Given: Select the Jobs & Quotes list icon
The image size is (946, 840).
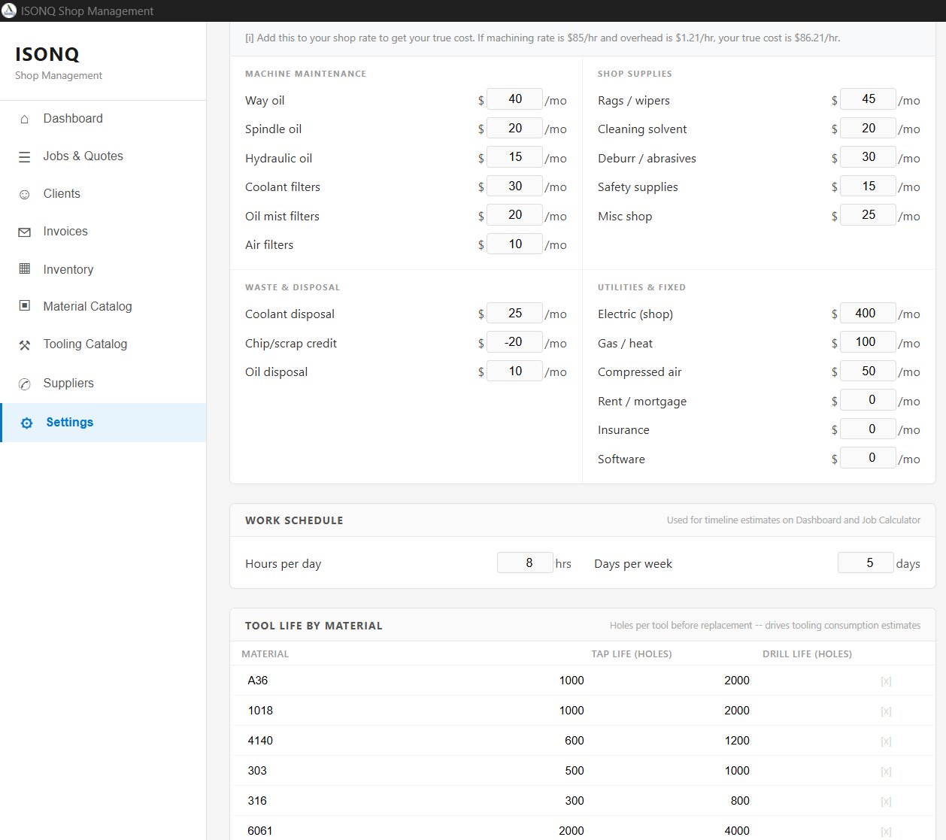Looking at the screenshot, I should tap(25, 156).
